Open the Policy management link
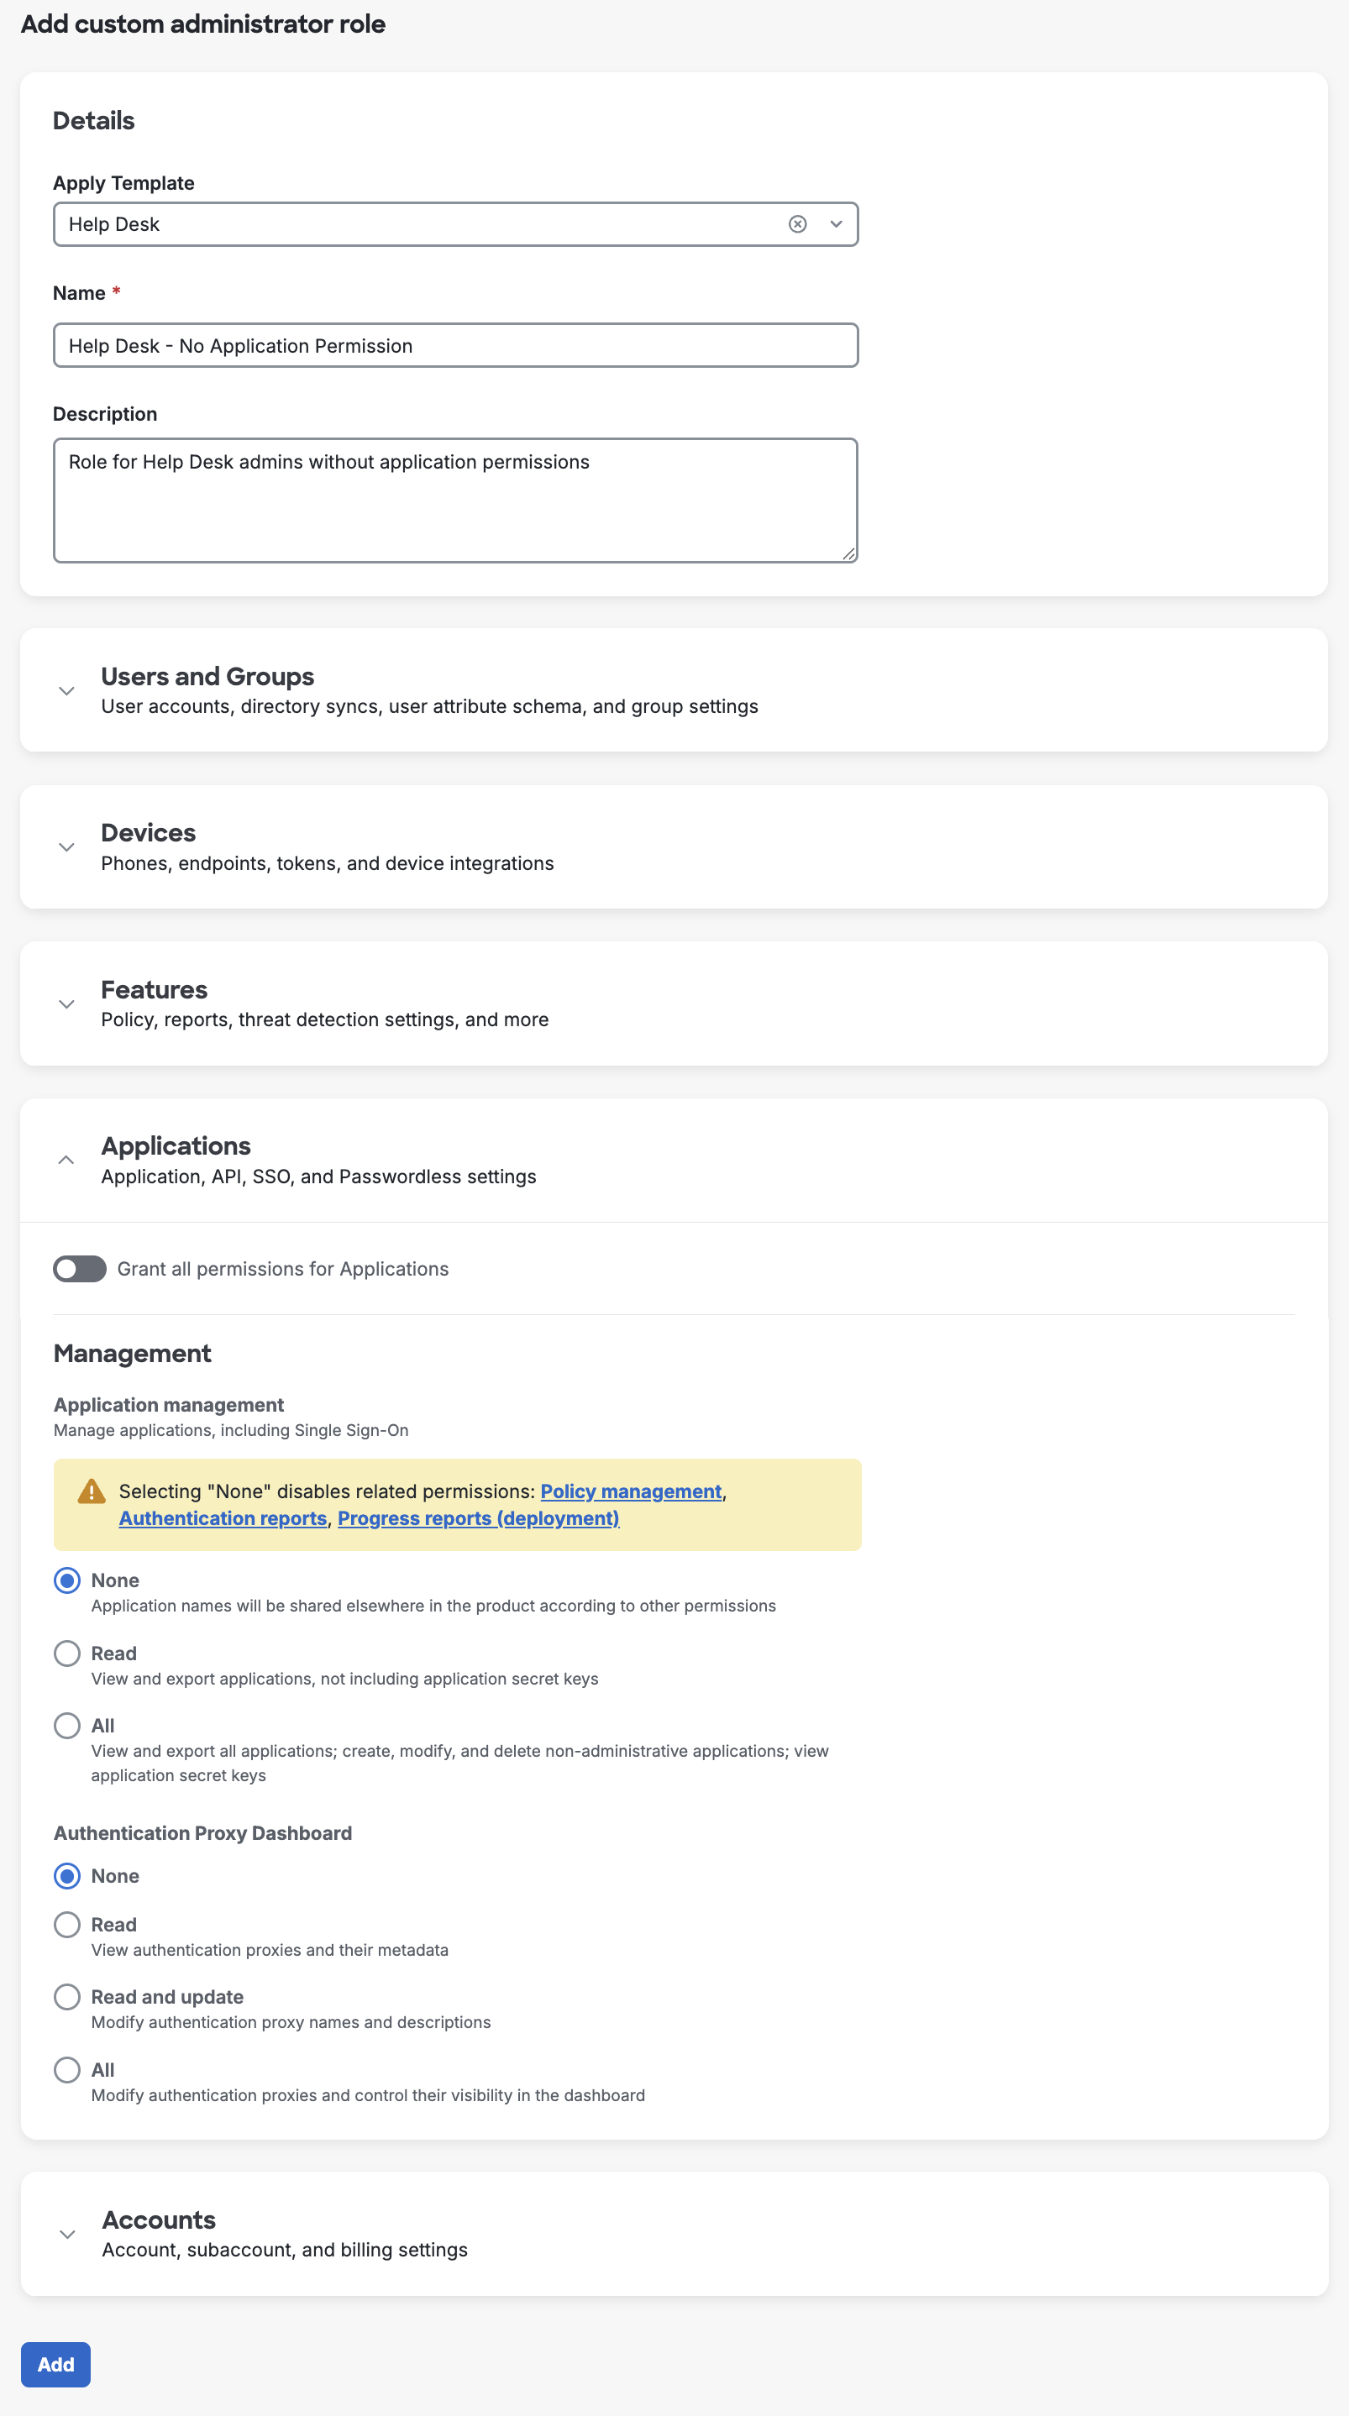The height and width of the screenshot is (2416, 1349). tap(631, 1491)
